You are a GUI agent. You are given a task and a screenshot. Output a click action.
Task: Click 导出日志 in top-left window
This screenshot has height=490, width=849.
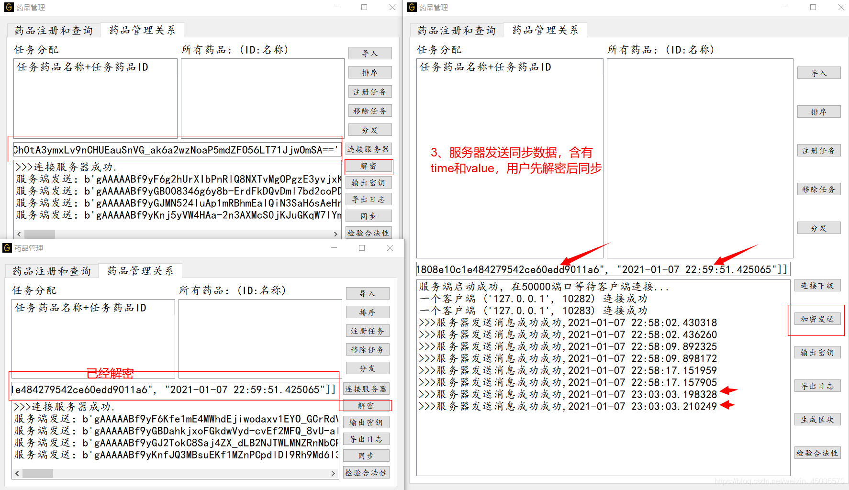[x=369, y=199]
